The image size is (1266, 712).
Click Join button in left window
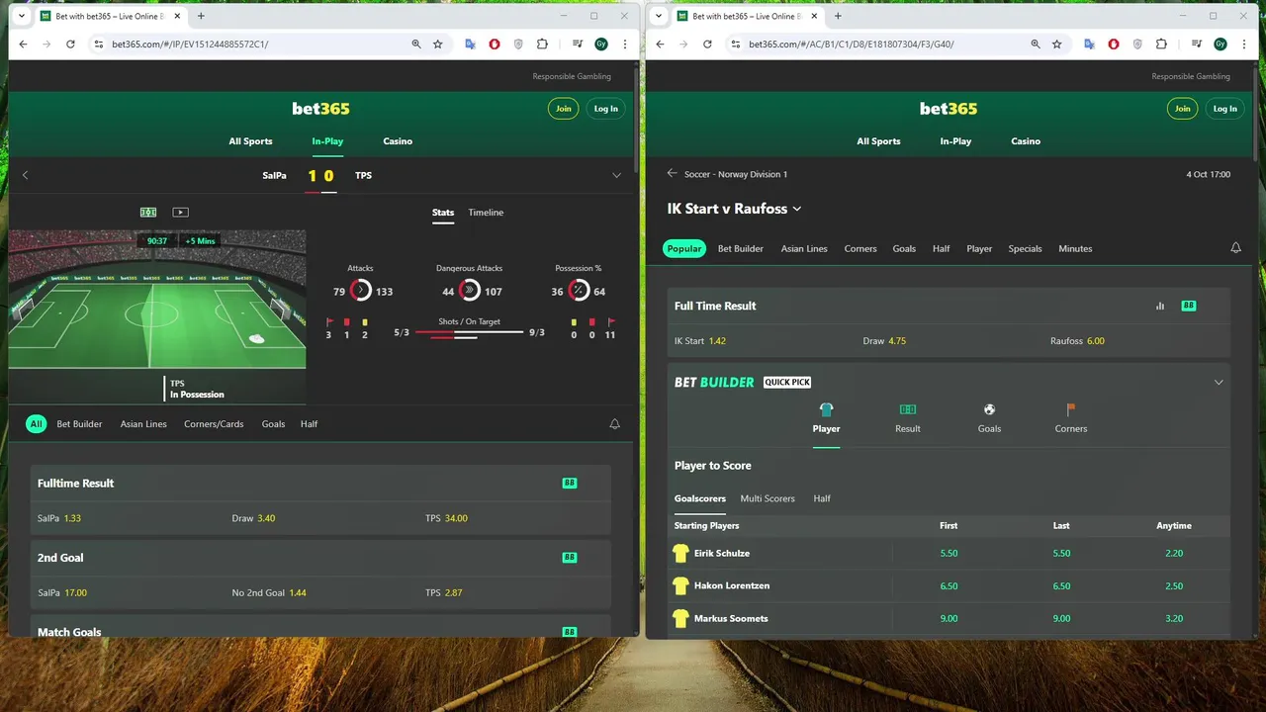tap(564, 109)
